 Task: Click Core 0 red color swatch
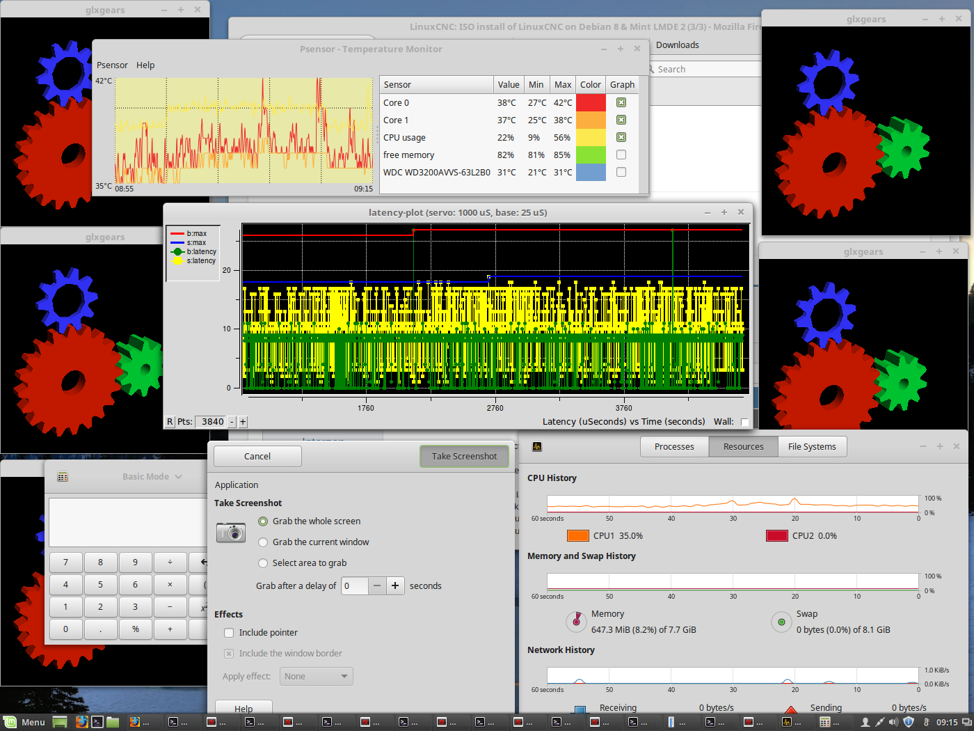(x=591, y=102)
